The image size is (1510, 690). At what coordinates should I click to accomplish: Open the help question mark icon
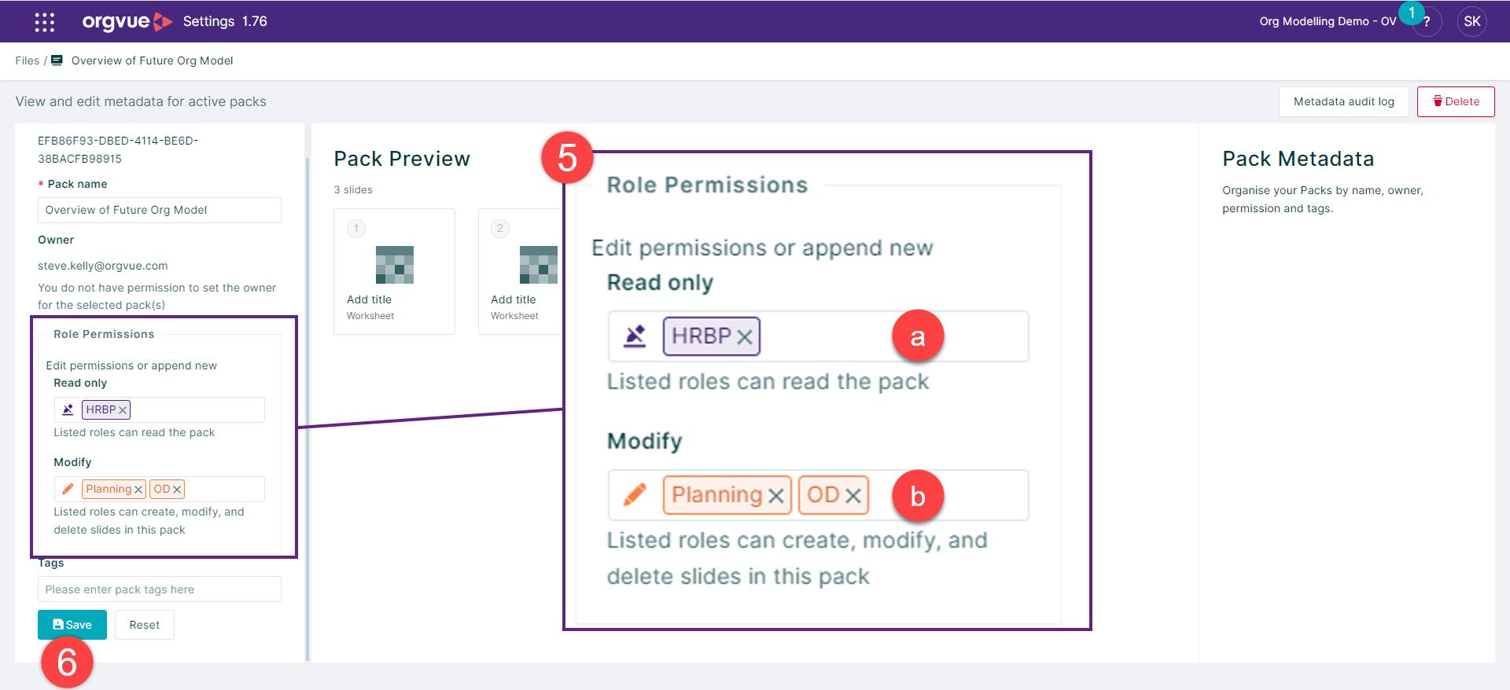click(1427, 22)
